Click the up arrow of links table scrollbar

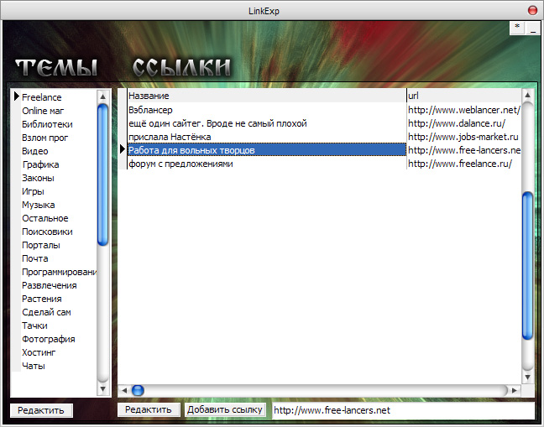click(x=528, y=95)
